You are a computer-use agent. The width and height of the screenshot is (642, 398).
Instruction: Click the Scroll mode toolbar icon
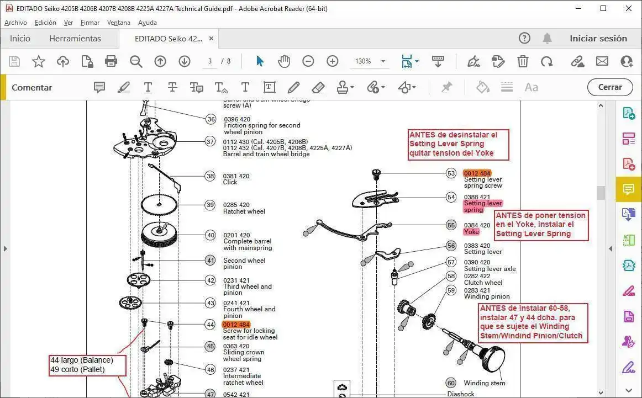click(438, 61)
